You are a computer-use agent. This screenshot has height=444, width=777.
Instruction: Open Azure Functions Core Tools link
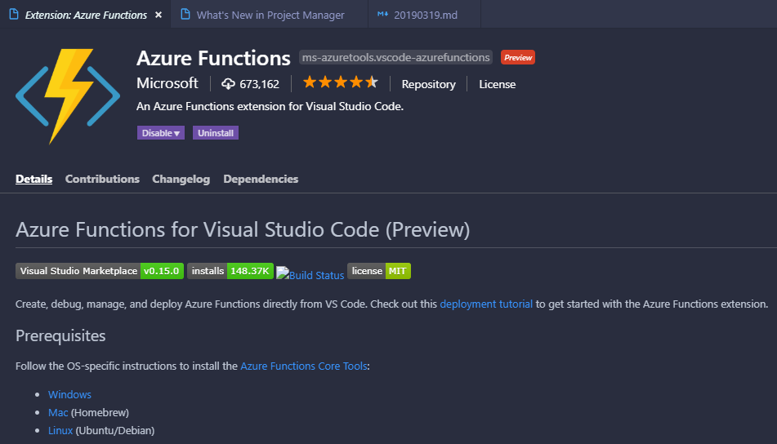tap(303, 366)
